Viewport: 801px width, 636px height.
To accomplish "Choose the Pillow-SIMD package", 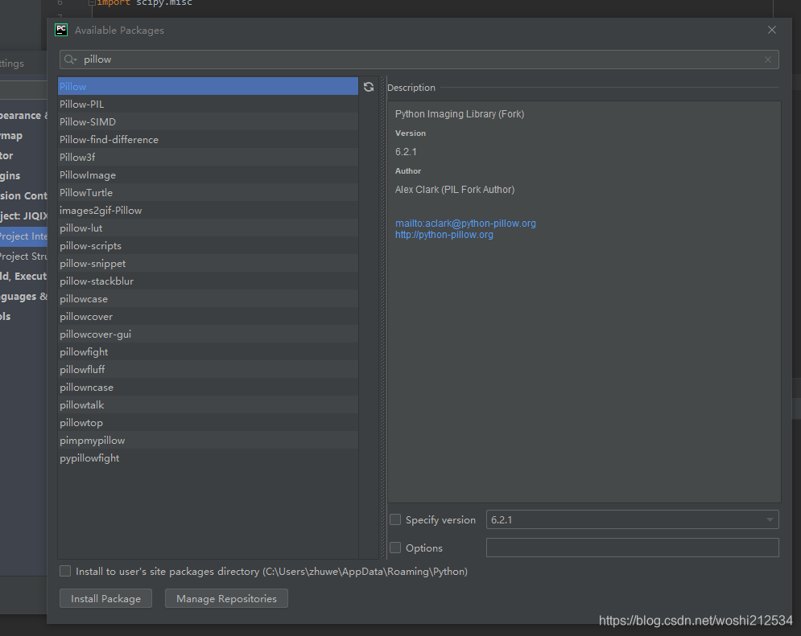I will coord(208,122).
